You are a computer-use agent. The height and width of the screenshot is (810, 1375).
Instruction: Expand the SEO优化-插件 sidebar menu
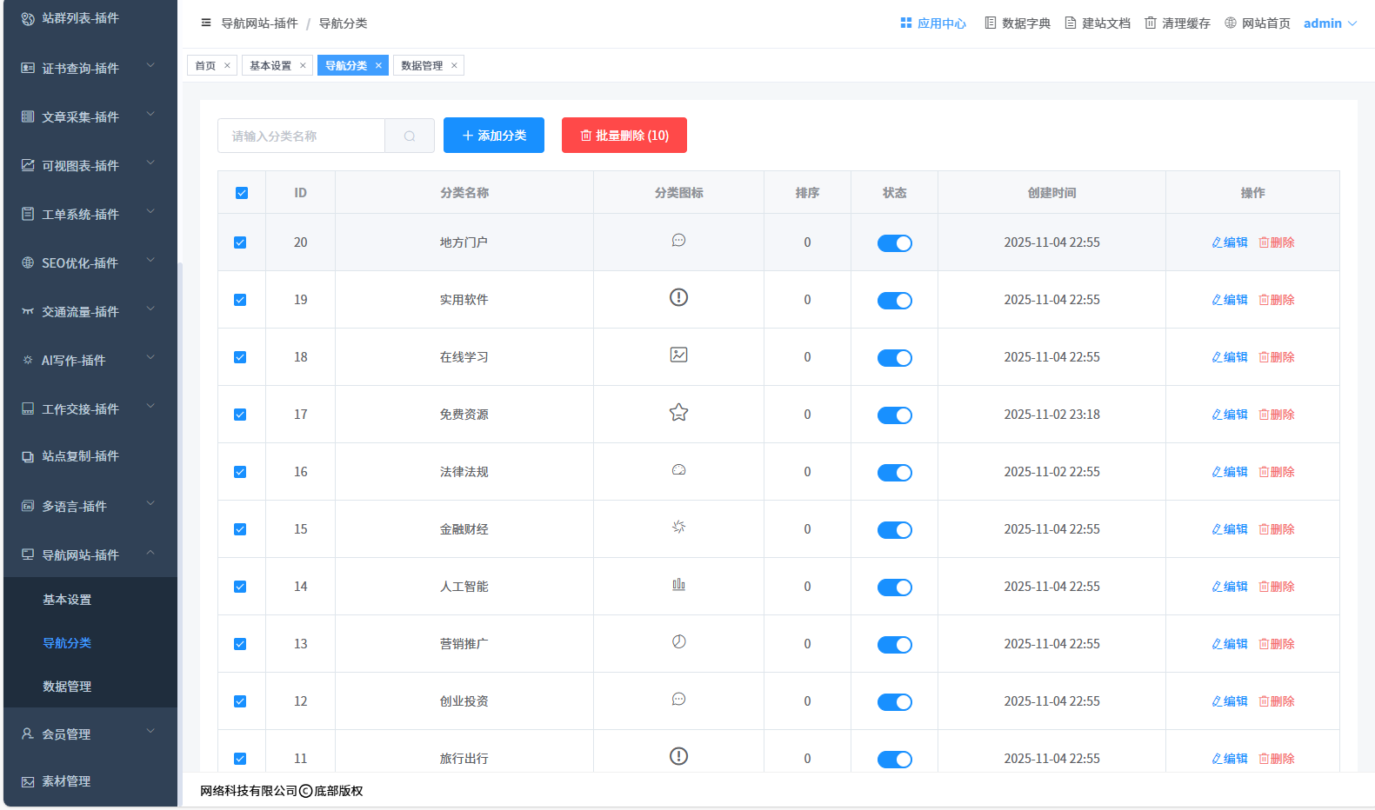(x=80, y=262)
